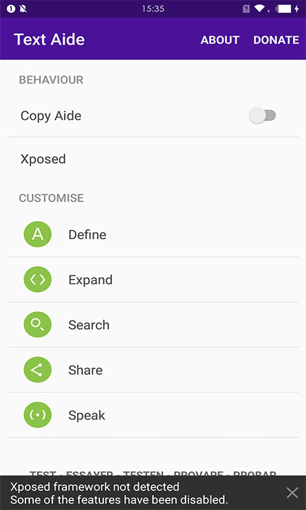The width and height of the screenshot is (306, 510).
Task: Tap the Wi-Fi status icon
Action: tap(259, 9)
